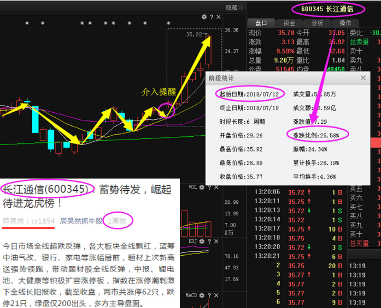Close the main K-line chart panel
Screen dimensions: 381x308
click(219, 17)
